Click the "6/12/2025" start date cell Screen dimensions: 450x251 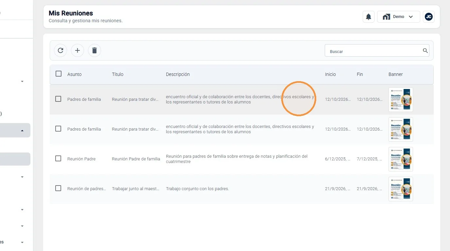(338, 159)
